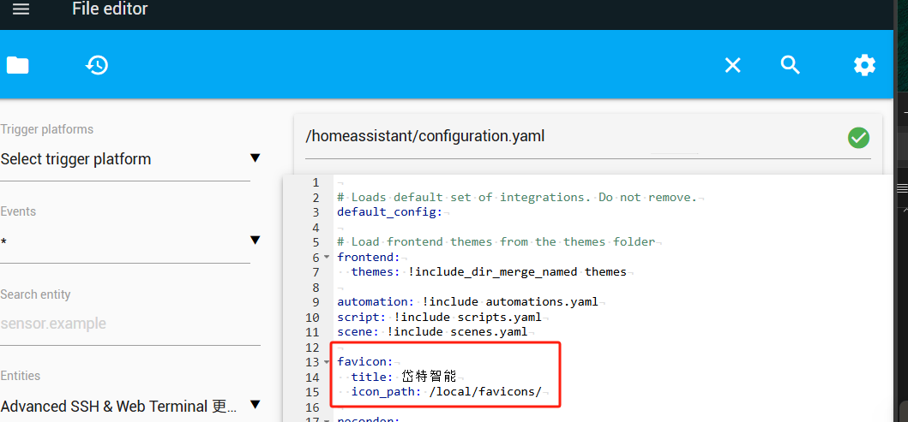Screen dimensions: 908x422
Task: Click the Search entity input field
Action: point(129,324)
